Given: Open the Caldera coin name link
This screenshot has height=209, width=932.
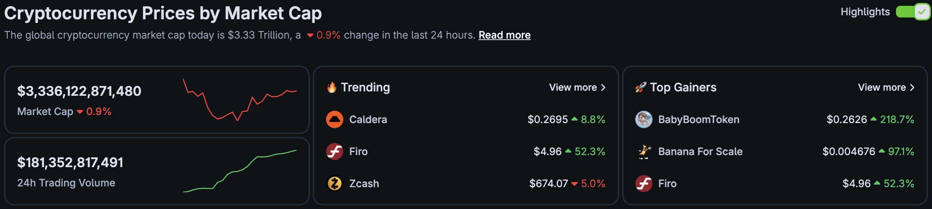Looking at the screenshot, I should [368, 119].
